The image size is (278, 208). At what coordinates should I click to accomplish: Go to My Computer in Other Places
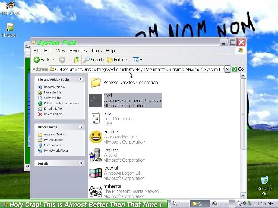coord(52,145)
